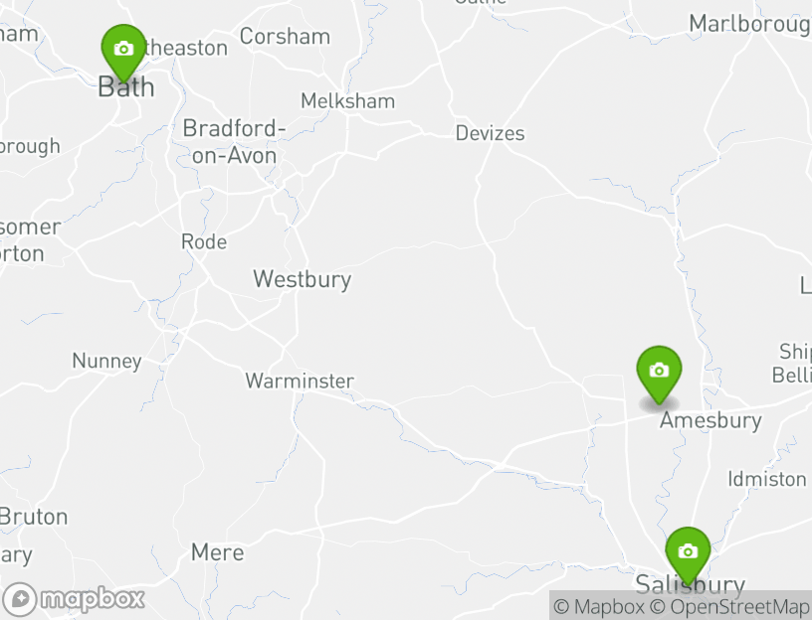
Task: Select the Corsham town label
Action: pyautogui.click(x=285, y=37)
